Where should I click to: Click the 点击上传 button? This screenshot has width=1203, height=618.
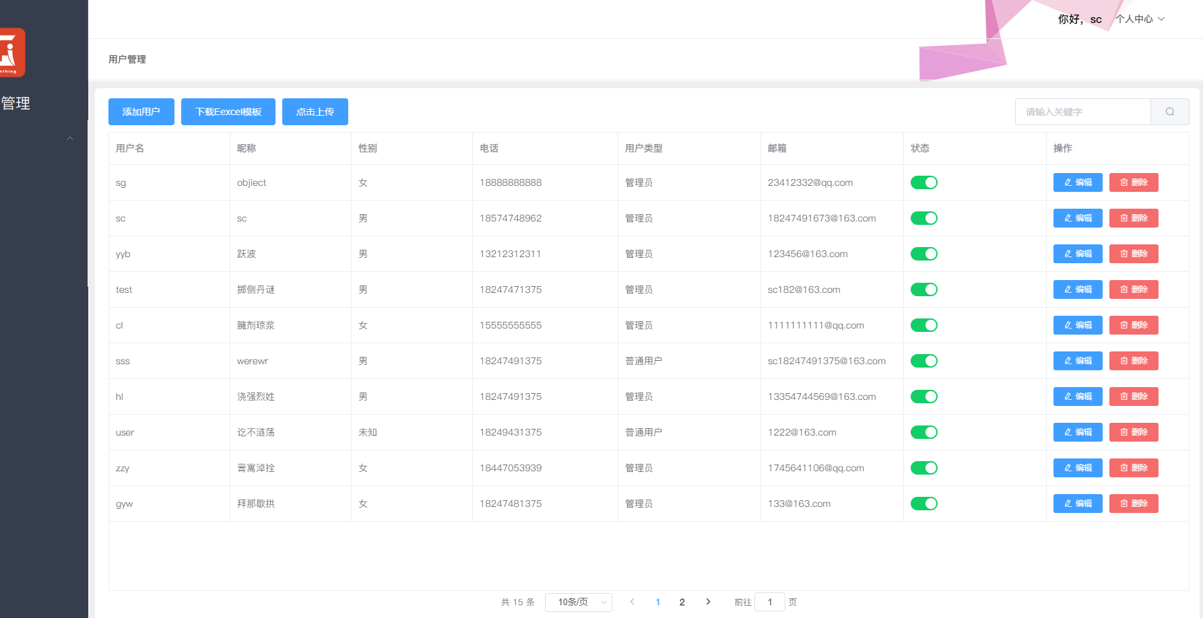[x=315, y=112]
